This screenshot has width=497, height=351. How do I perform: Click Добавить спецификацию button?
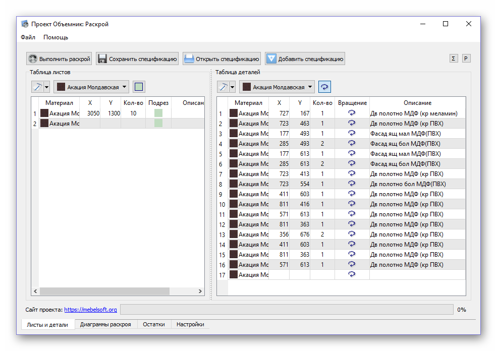[x=305, y=59]
